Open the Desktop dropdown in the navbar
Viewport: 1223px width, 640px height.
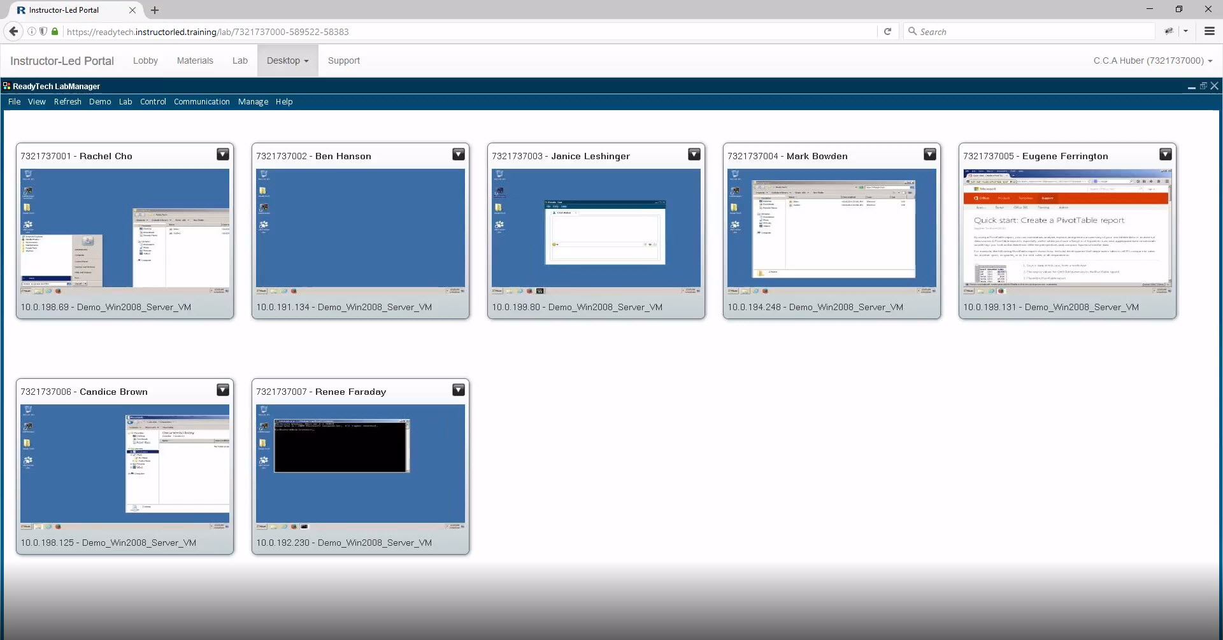[287, 60]
